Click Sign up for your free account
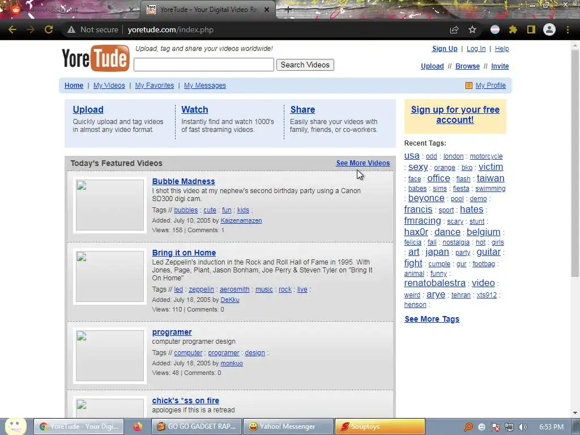Image resolution: width=580 pixels, height=435 pixels. point(455,114)
